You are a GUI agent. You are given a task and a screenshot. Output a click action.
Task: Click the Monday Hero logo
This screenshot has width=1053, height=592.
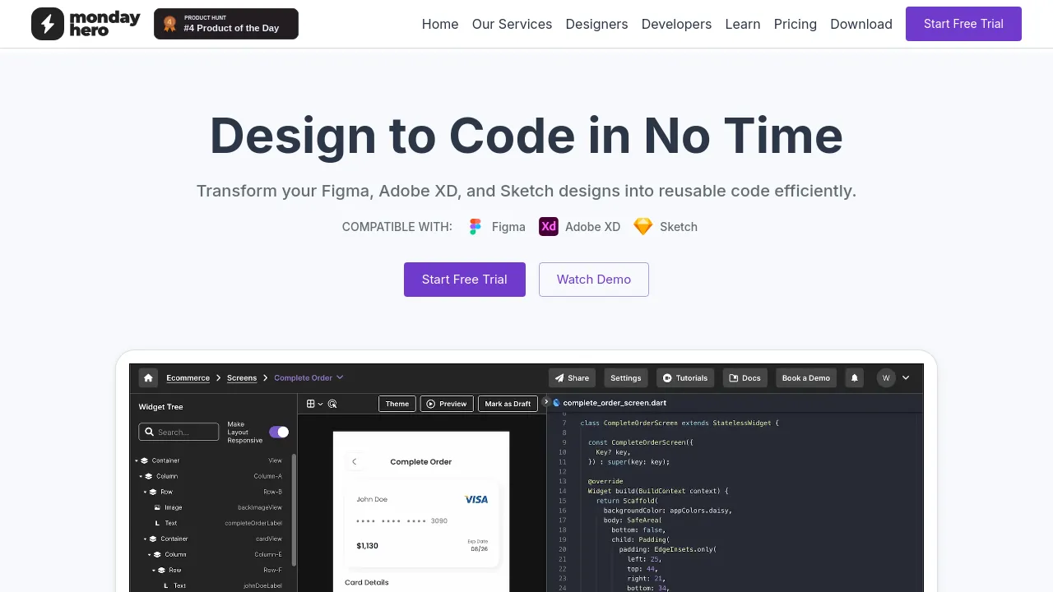pos(86,24)
